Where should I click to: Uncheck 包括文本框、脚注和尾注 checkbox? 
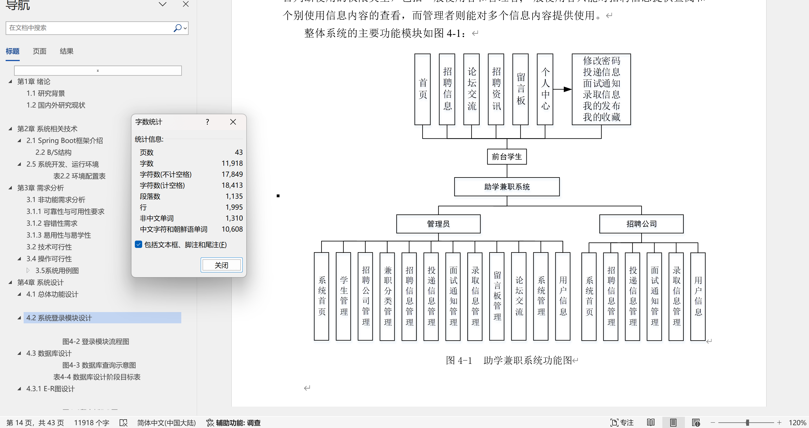138,244
